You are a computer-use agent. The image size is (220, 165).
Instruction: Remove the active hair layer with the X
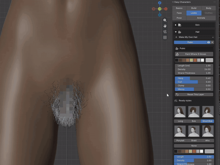point(212,42)
